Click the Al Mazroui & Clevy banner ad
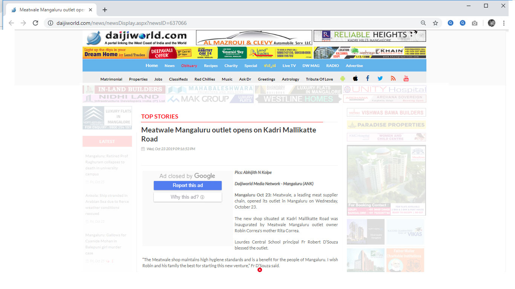This screenshot has width=515, height=289. [254, 38]
